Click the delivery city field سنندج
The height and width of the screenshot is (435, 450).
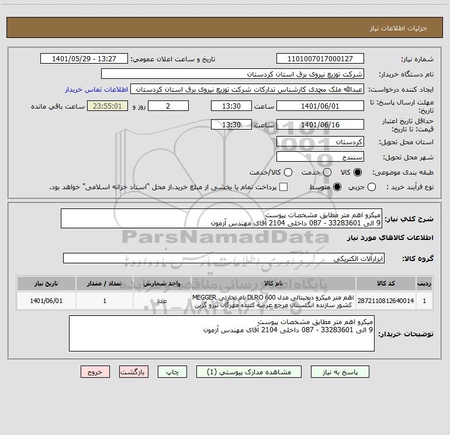tap(320, 157)
